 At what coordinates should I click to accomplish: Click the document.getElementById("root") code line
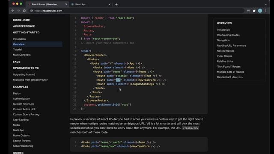107,104
